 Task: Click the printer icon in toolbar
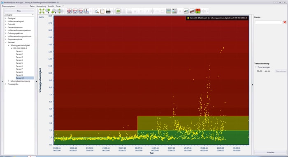click(x=108, y=11)
